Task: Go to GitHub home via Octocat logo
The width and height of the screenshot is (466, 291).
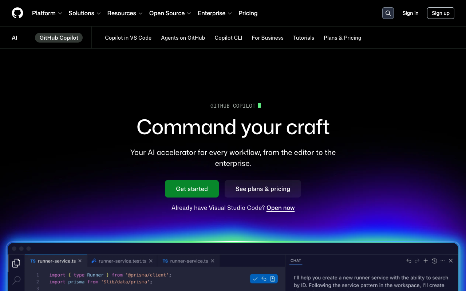Action: coord(17,13)
